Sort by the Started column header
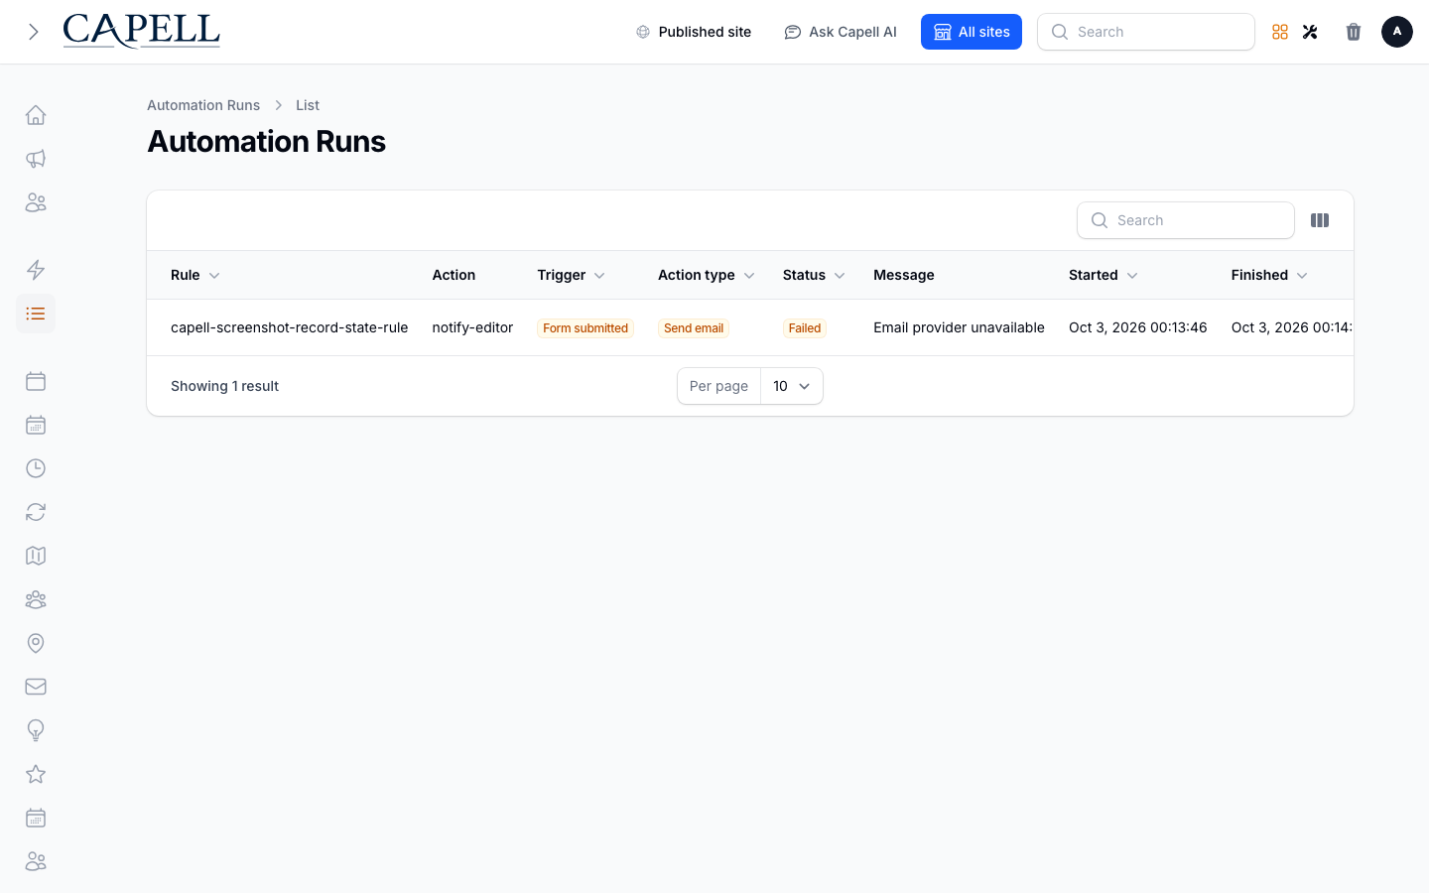Screen dimensions: 1429x893 1104,275
